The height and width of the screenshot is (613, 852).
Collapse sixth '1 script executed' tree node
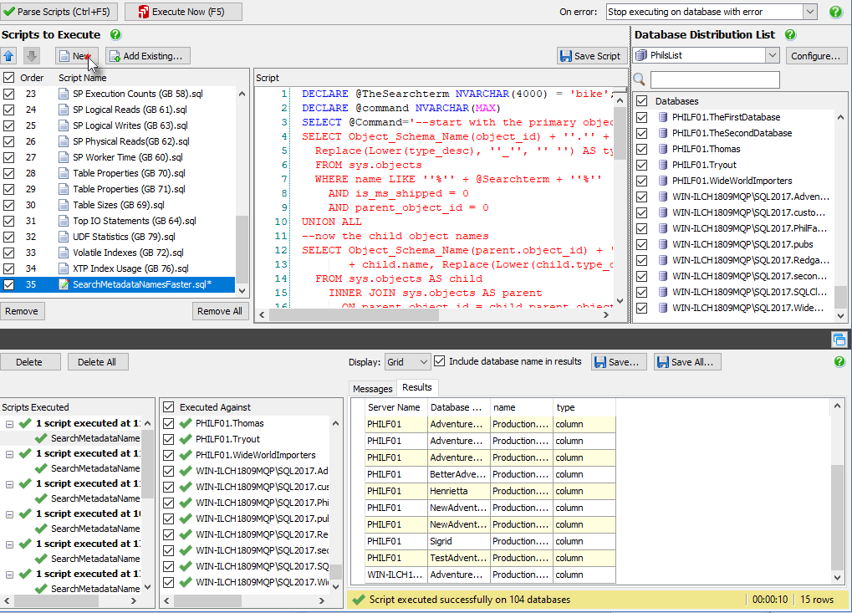coord(10,575)
